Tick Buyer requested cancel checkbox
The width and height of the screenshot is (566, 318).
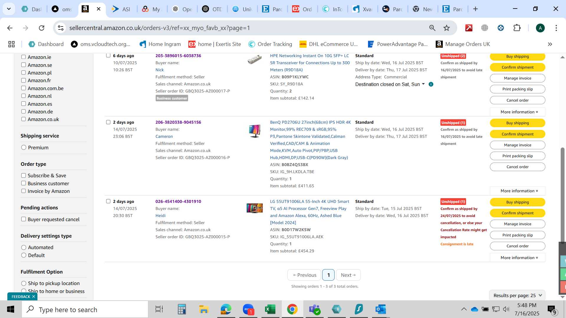[x=24, y=219]
